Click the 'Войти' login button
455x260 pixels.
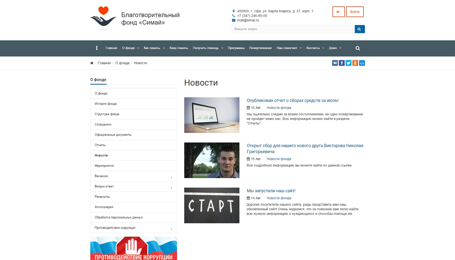point(355,12)
